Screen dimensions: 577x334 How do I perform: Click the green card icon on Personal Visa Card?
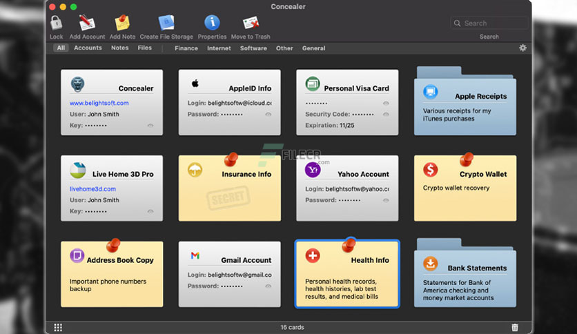pyautogui.click(x=313, y=84)
